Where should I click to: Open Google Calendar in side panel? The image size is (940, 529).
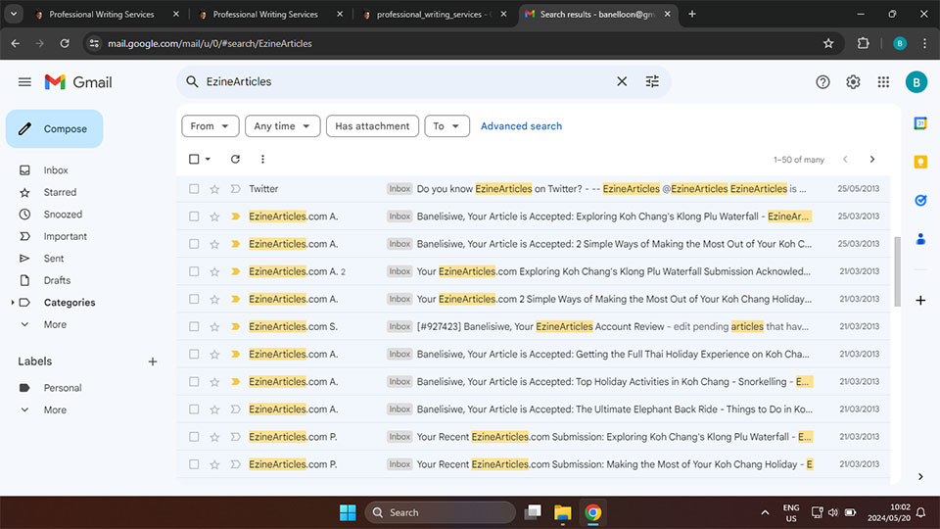pos(920,123)
